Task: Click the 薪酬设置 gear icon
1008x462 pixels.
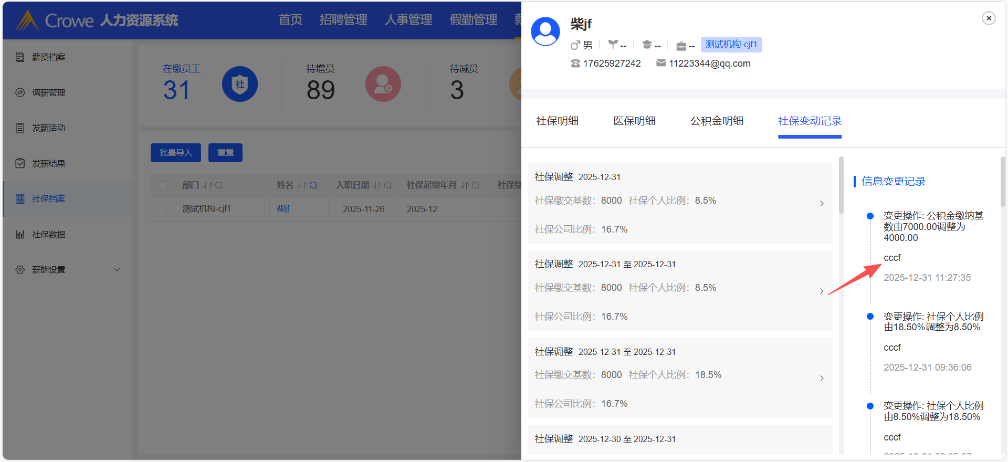Action: click(x=20, y=270)
